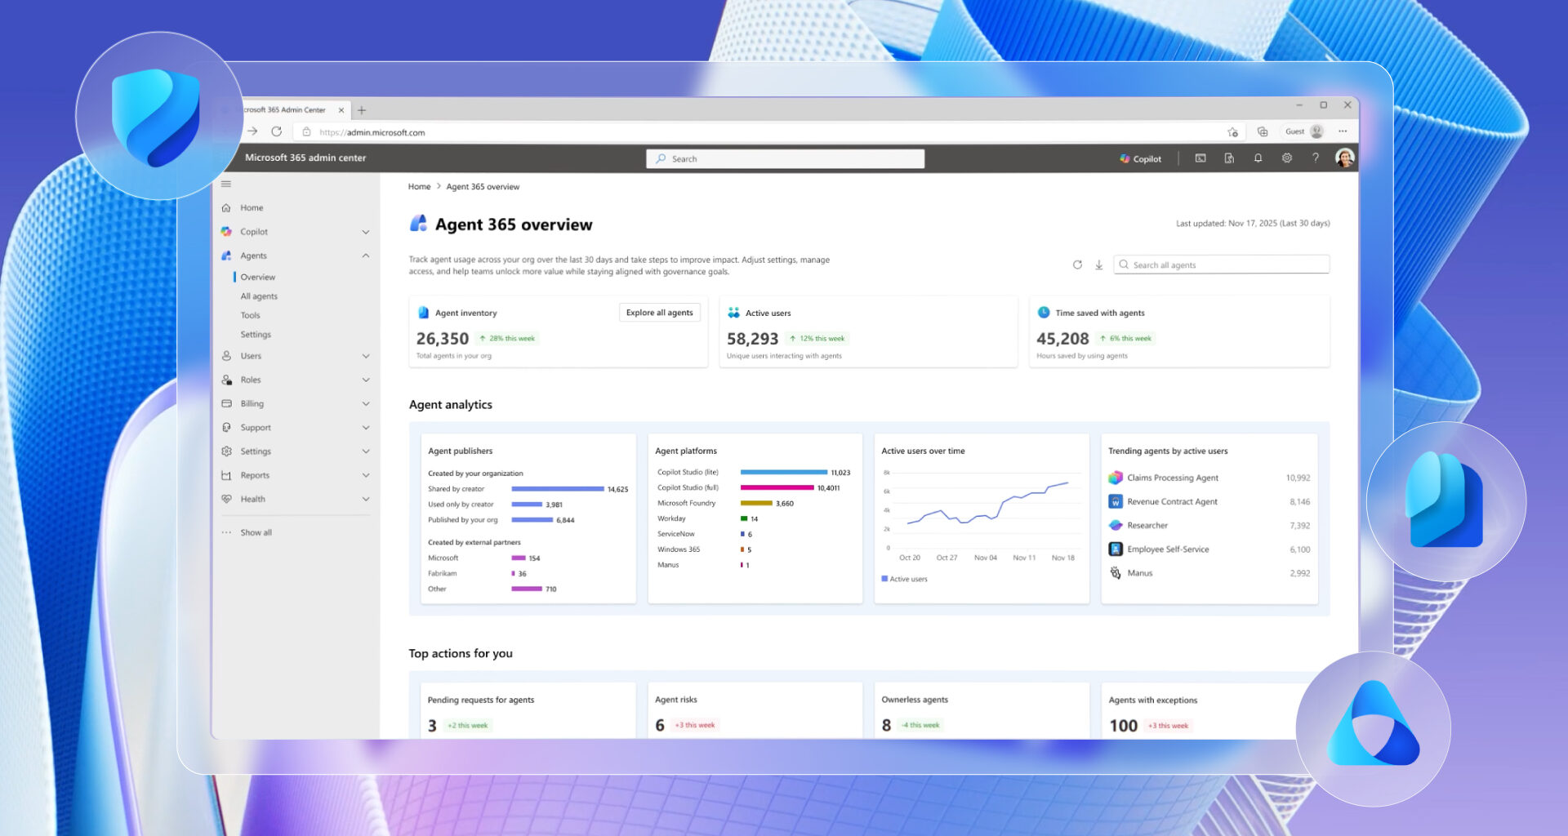Viewport: 1568px width, 836px height.
Task: Select Show all in the sidebar
Action: pyautogui.click(x=256, y=531)
